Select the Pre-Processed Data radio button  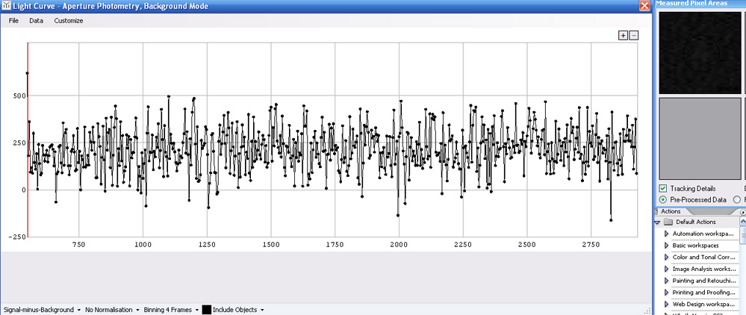tap(663, 200)
